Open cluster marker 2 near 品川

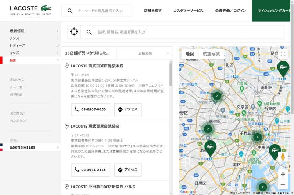point(263,187)
